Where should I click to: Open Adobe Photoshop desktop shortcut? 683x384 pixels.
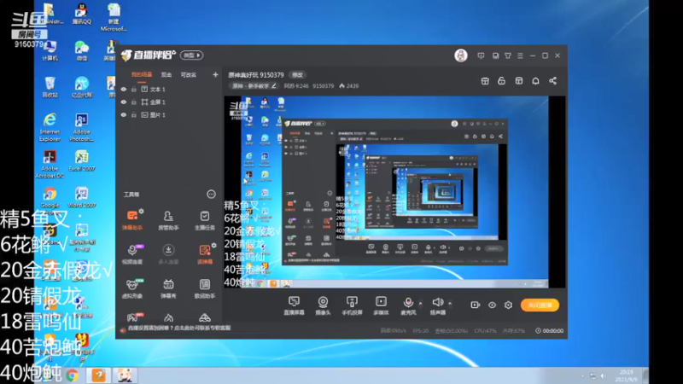pyautogui.click(x=81, y=127)
